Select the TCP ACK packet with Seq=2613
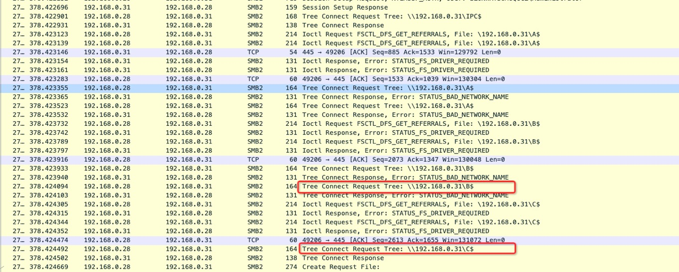The height and width of the screenshot is (272, 679). point(339,240)
